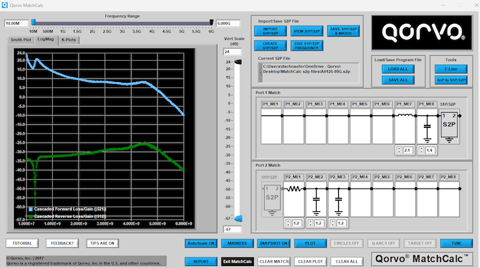Click the vertical scale bottom slider handle
The width and height of the screenshot is (480, 268).
click(238, 219)
